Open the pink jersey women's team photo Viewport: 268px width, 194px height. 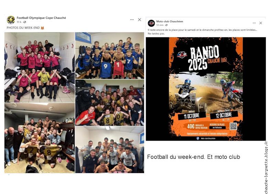pos(40,67)
